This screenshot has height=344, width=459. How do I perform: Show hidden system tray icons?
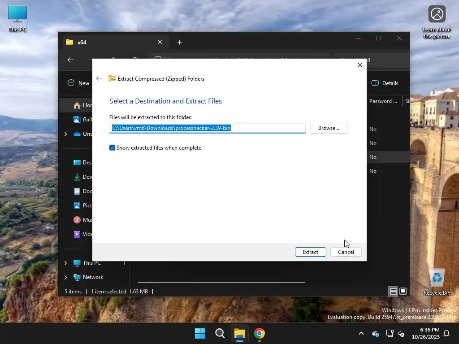point(361,333)
